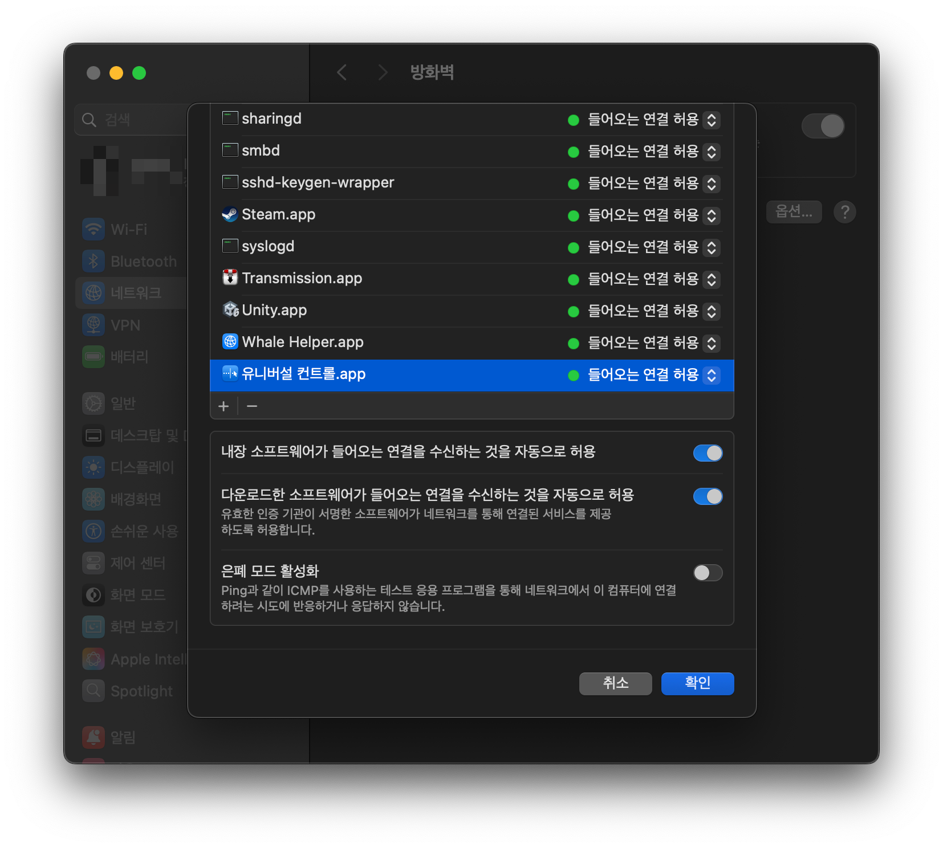The image size is (943, 848).
Task: Turn off the 다운로드한 소프트웨어 auto-allow toggle
Action: (708, 496)
